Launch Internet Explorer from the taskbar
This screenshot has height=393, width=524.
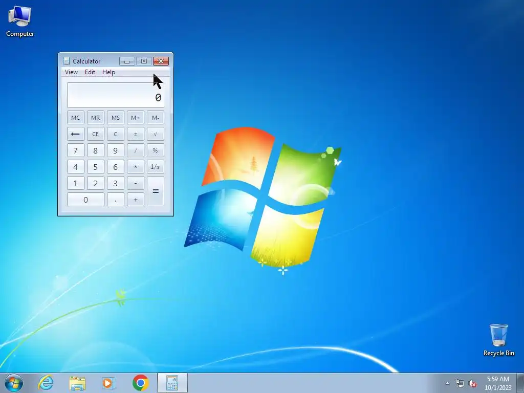point(46,383)
